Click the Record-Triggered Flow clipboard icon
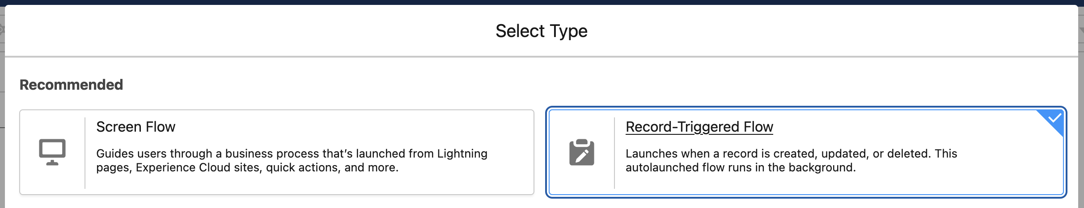This screenshot has width=1084, height=208. pyautogui.click(x=581, y=153)
